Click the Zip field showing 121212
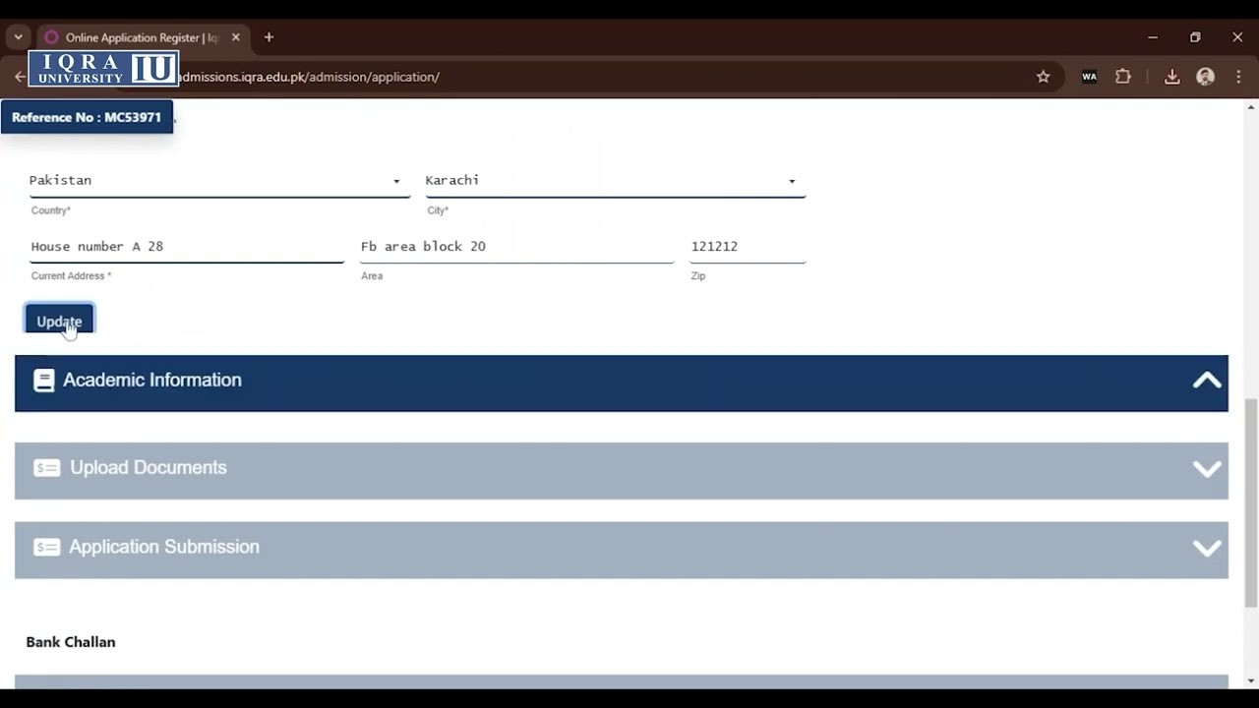 (748, 247)
